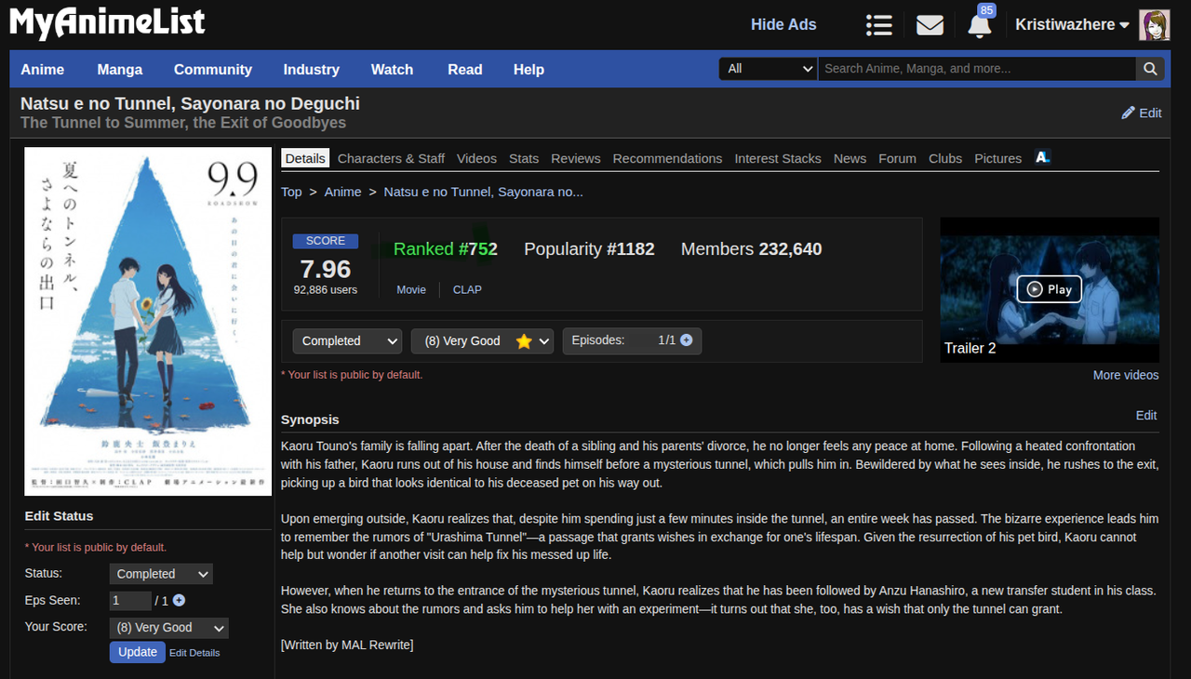Click the user profile avatar picture

[x=1155, y=25]
